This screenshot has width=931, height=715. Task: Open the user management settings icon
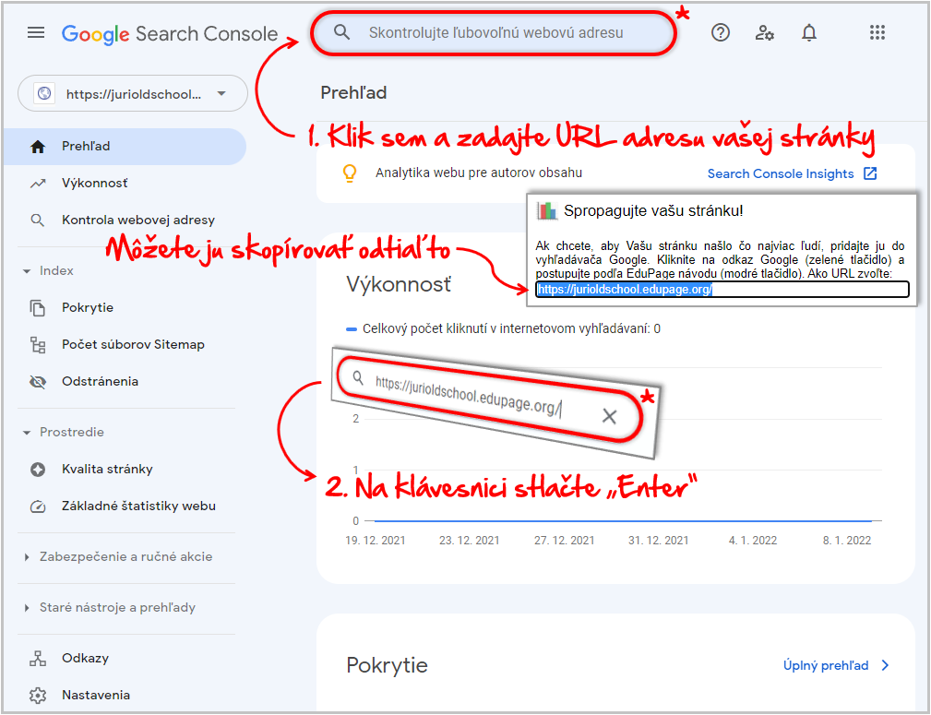point(765,32)
